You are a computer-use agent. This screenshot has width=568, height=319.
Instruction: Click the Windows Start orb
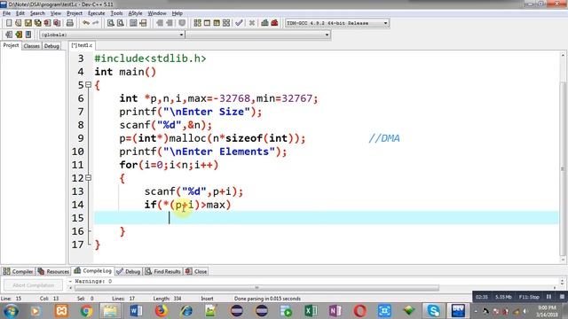pyautogui.click(x=11, y=311)
